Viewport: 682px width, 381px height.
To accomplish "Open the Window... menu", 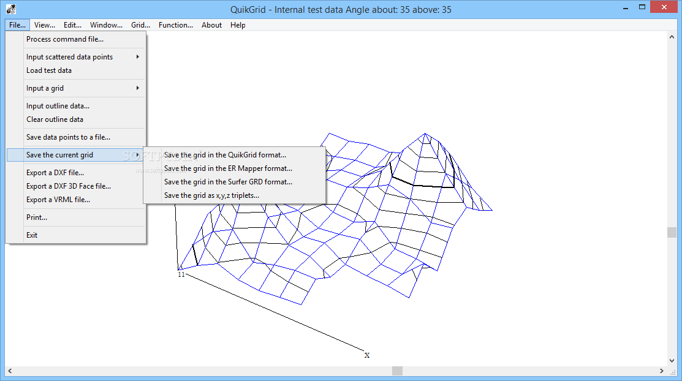I will click(106, 25).
